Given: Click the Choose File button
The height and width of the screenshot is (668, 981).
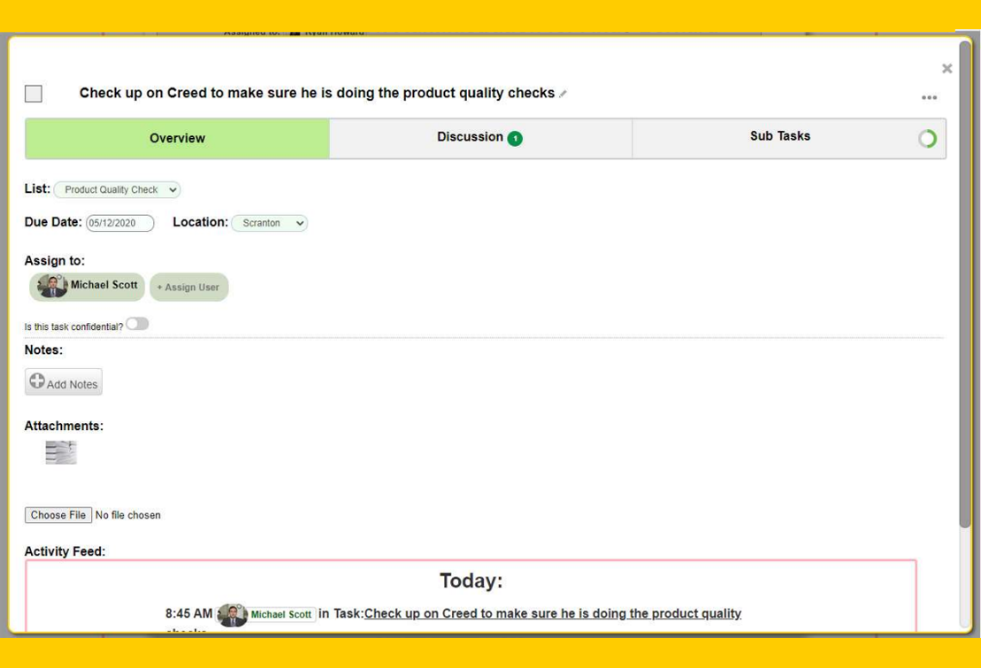Looking at the screenshot, I should 58,515.
